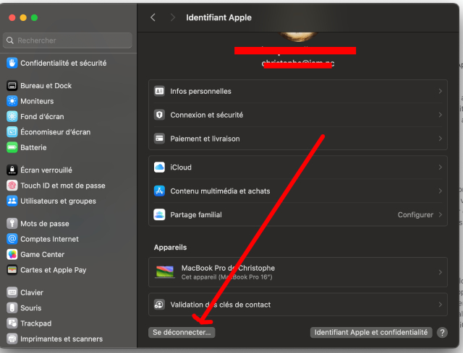
Task: Click the Game Center colorful icon
Action: point(12,254)
